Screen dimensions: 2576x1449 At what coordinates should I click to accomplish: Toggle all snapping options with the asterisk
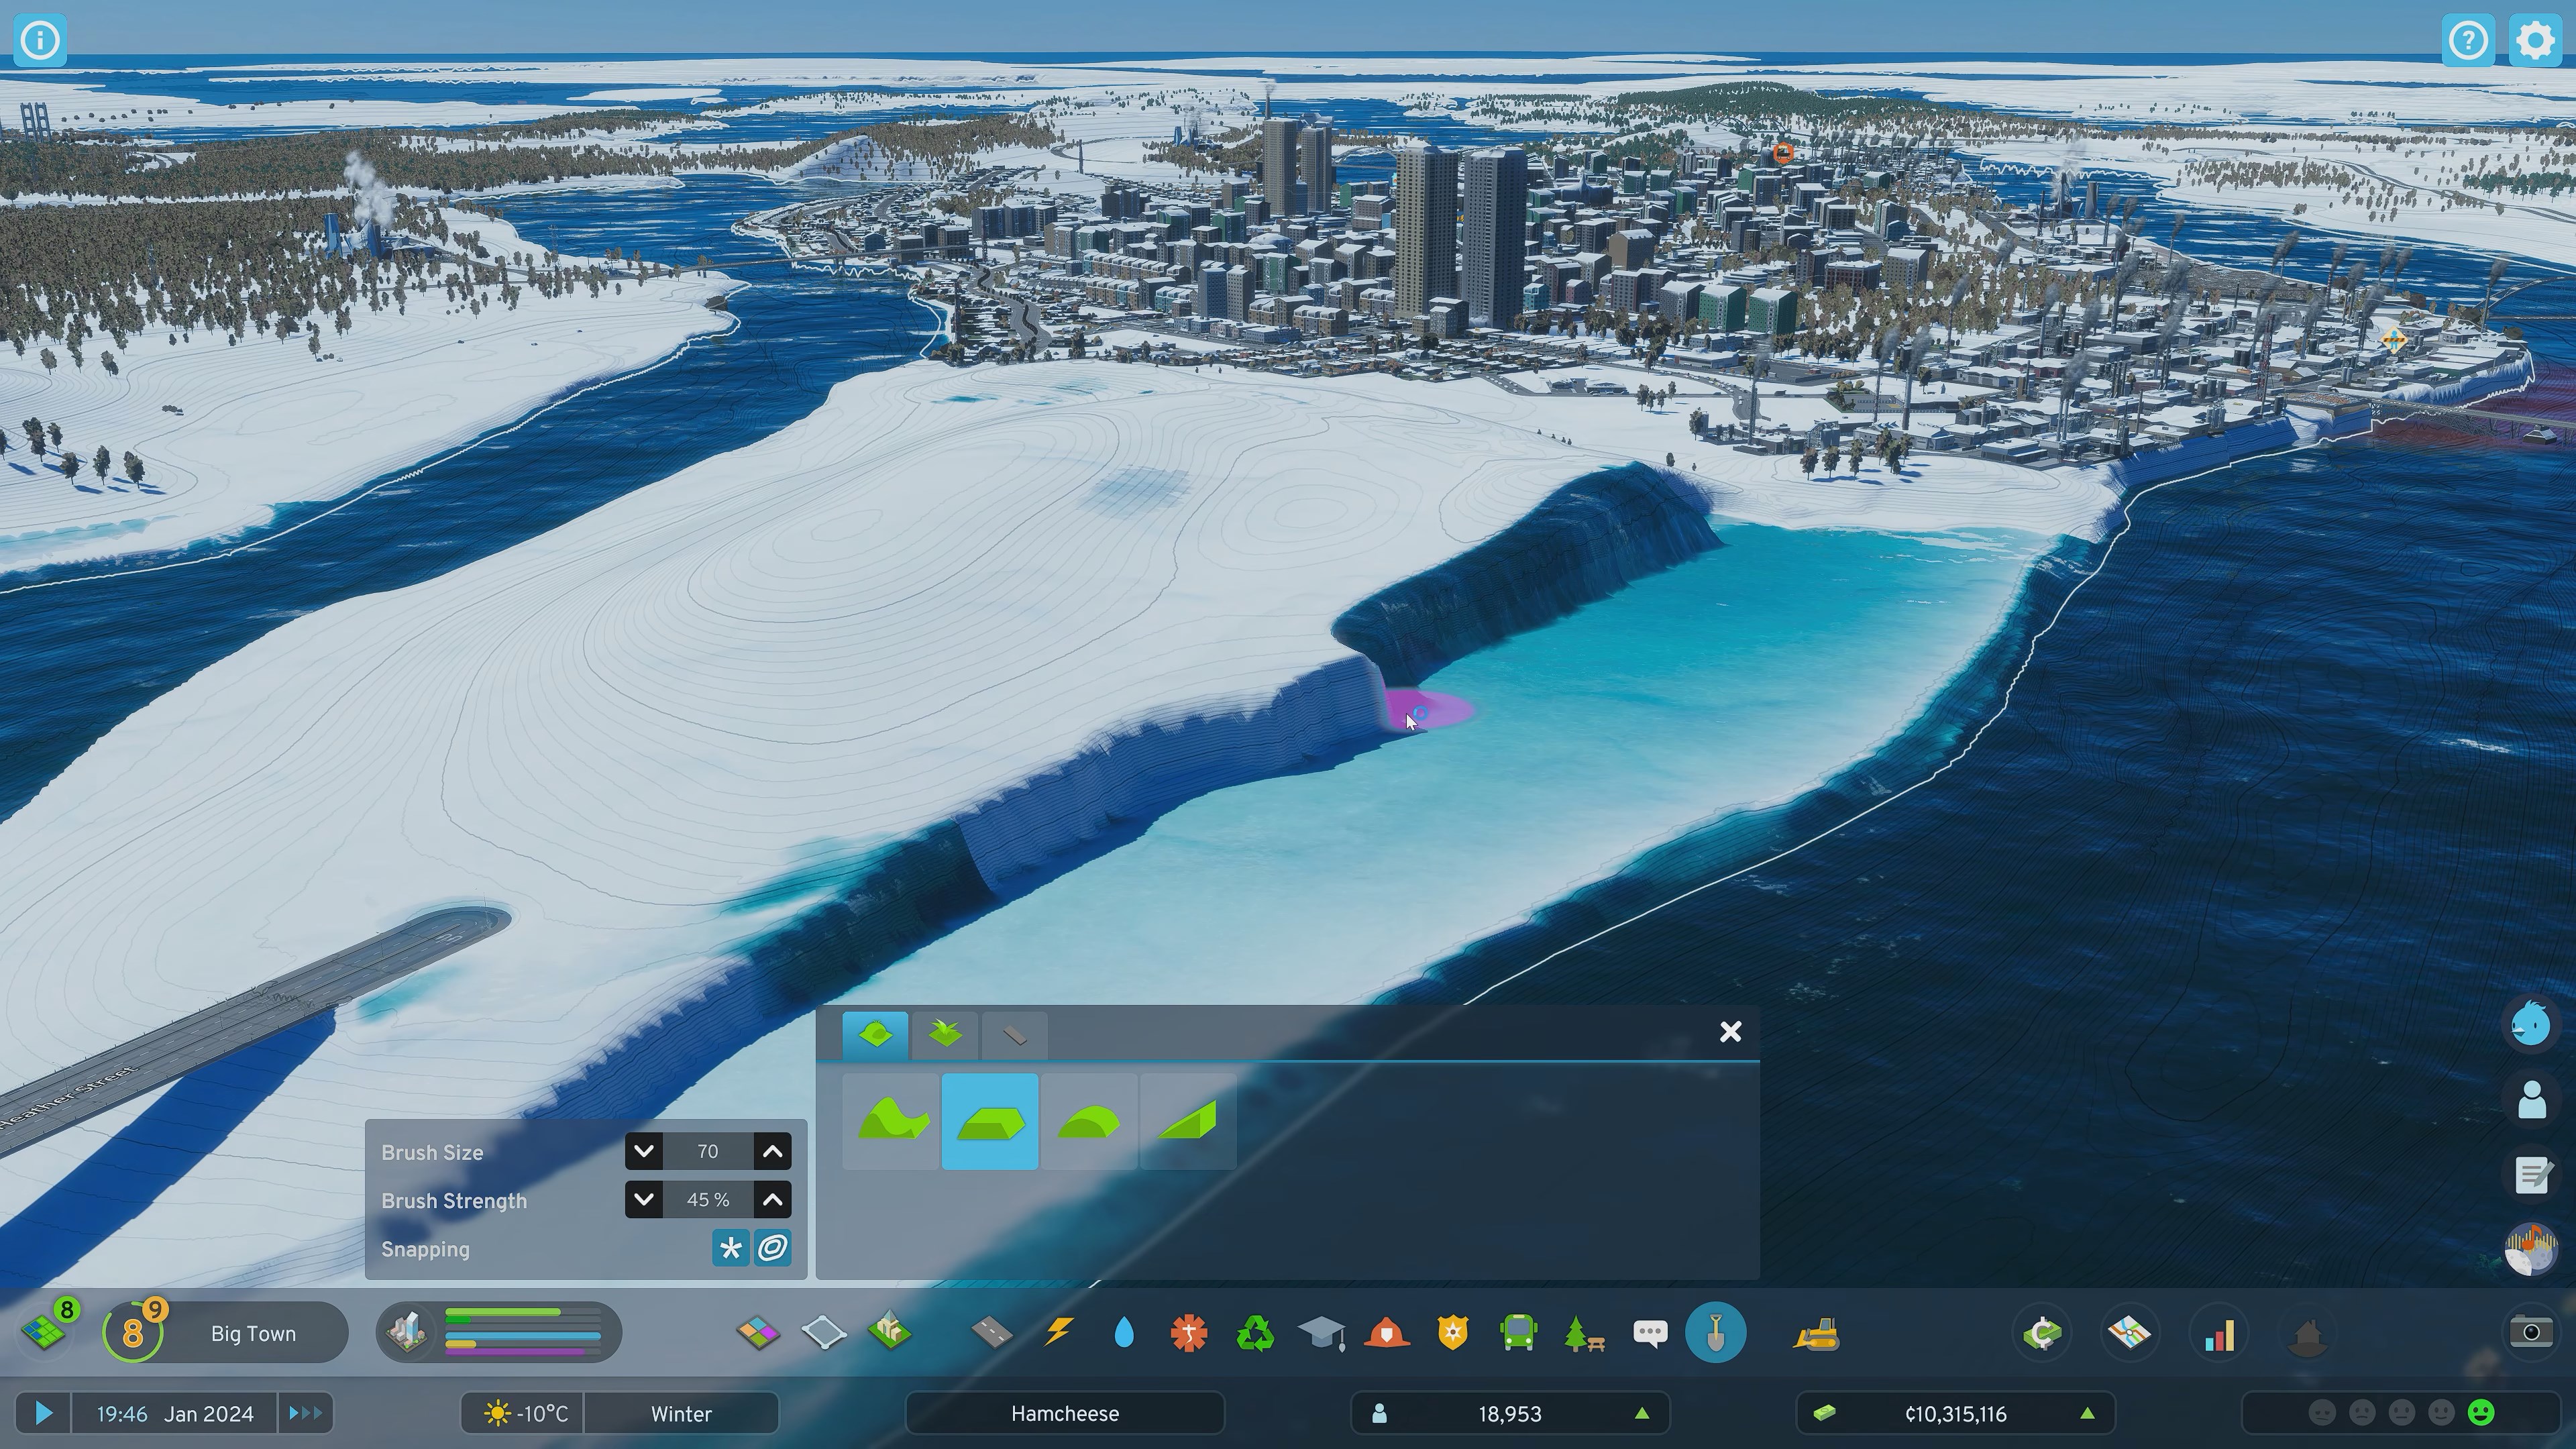click(731, 1248)
